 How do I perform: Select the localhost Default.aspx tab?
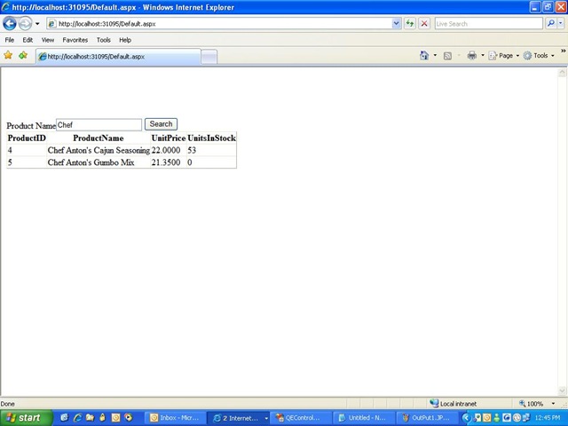(x=118, y=57)
